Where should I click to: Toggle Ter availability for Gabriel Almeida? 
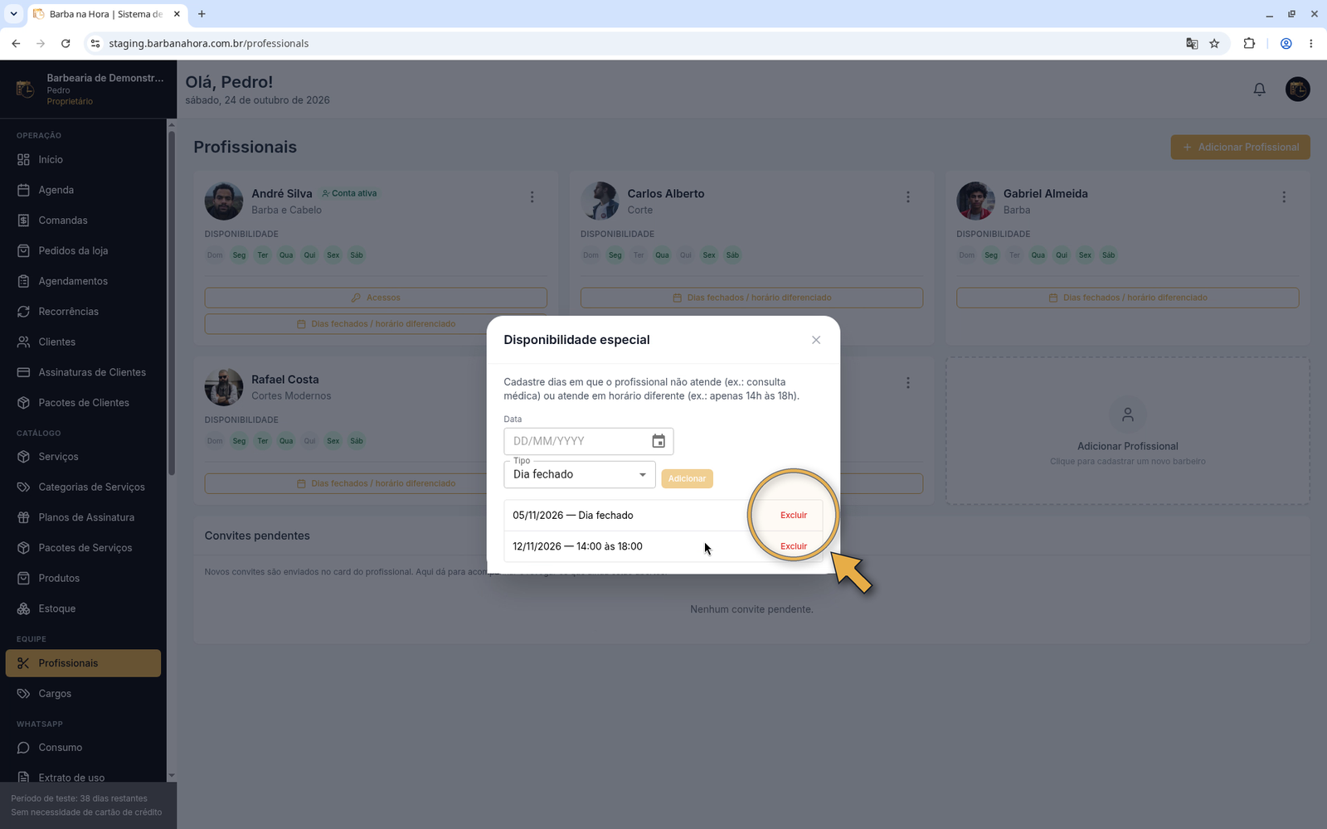1014,255
